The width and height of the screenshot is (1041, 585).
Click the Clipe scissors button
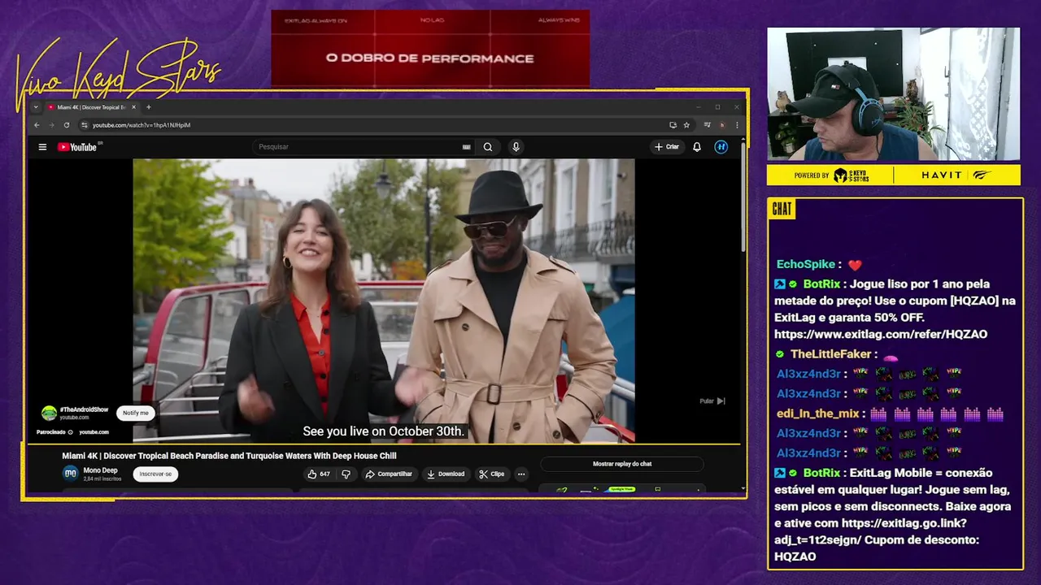click(492, 474)
